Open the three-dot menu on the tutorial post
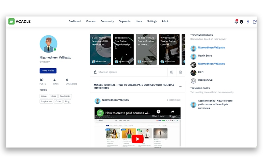 click(180, 87)
